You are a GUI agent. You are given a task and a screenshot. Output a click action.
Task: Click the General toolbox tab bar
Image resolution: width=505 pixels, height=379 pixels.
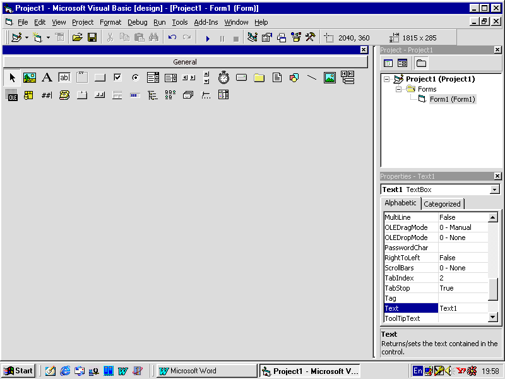pos(185,62)
